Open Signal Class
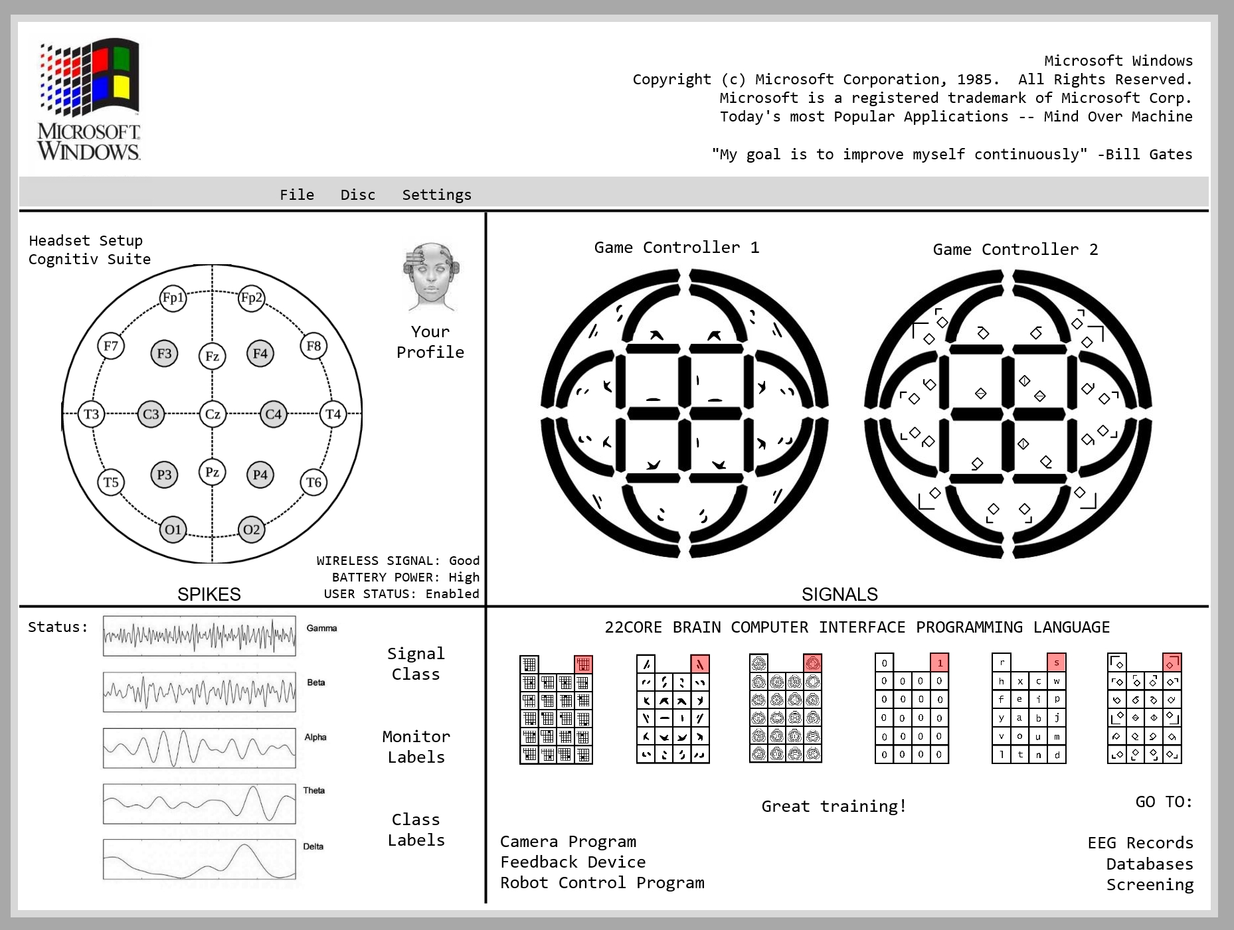 click(x=416, y=664)
